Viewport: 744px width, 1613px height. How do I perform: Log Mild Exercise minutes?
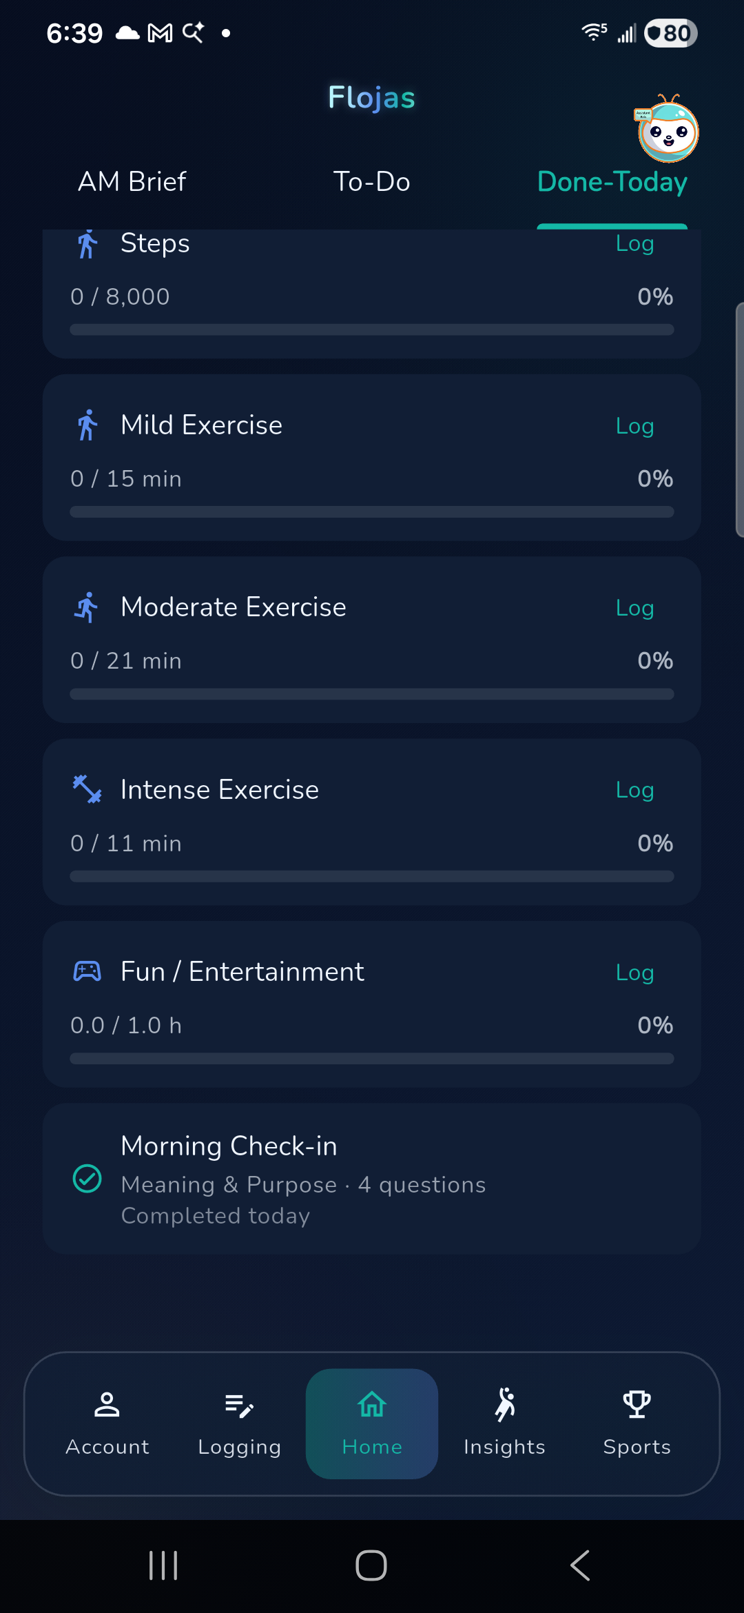(x=634, y=426)
